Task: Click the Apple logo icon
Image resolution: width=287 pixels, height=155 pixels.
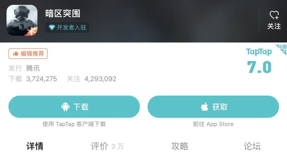Action: [x=204, y=107]
